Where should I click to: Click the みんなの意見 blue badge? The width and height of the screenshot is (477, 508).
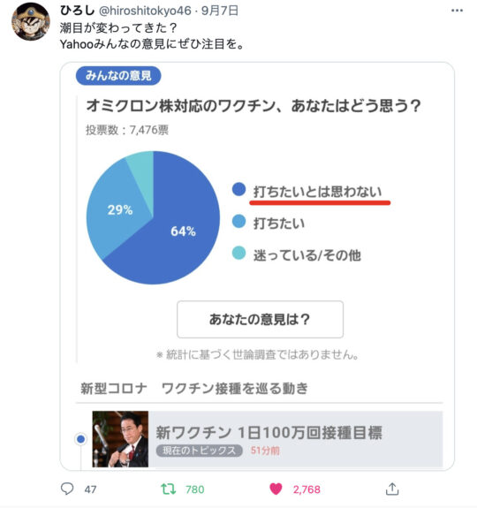(118, 75)
